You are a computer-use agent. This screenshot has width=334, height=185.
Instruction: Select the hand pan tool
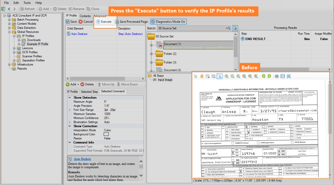[202, 76]
